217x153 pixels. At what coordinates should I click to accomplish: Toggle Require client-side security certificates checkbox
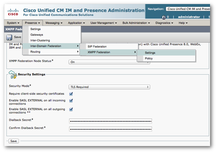pyautogui.click(x=71, y=94)
